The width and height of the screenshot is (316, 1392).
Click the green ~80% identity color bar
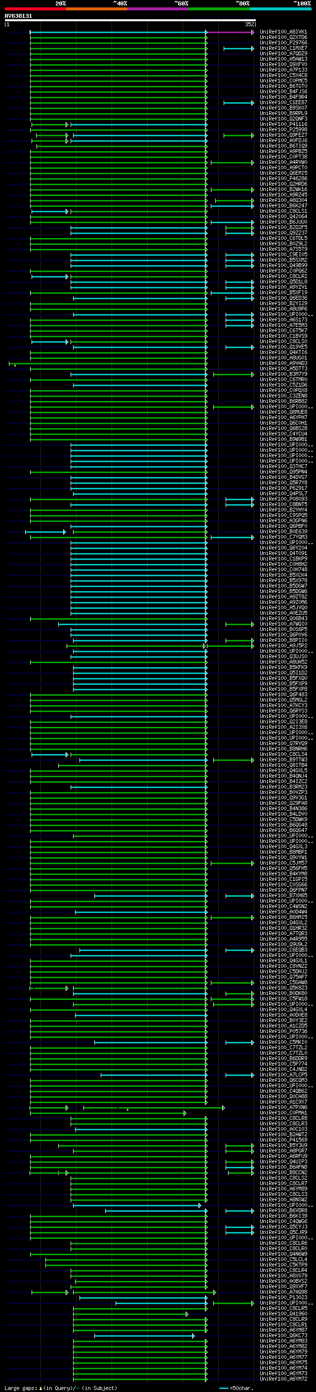[219, 9]
